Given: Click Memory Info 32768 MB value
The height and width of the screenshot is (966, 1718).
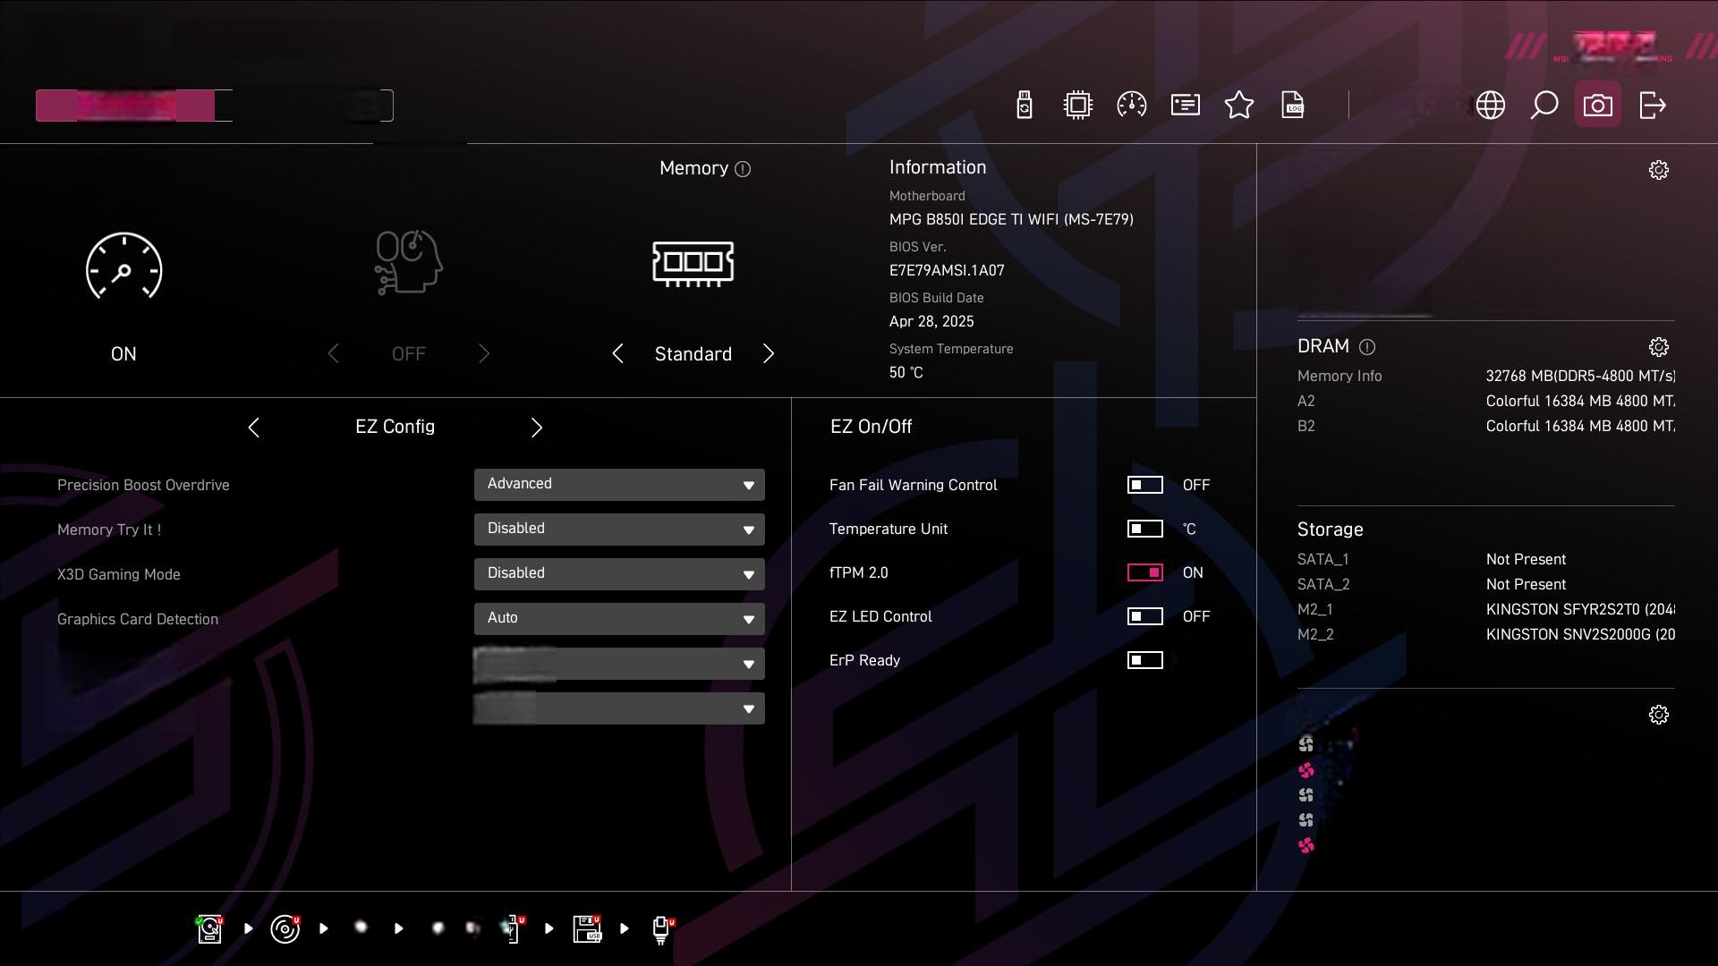Looking at the screenshot, I should 1580,376.
